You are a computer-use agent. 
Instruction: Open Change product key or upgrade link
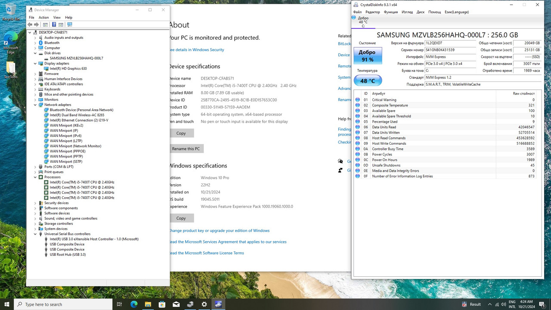[219, 230]
